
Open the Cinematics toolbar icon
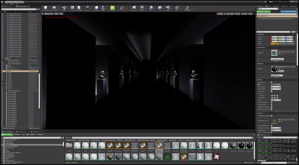pyautogui.click(x=142, y=8)
